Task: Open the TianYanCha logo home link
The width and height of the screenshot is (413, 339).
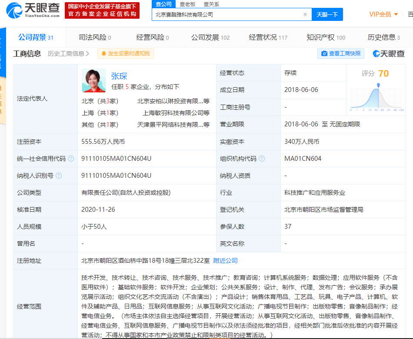Action: (33, 10)
